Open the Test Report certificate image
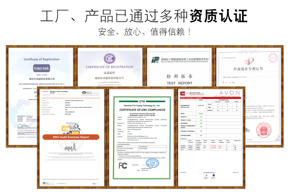The image size is (289, 196). pyautogui.click(x=179, y=66)
